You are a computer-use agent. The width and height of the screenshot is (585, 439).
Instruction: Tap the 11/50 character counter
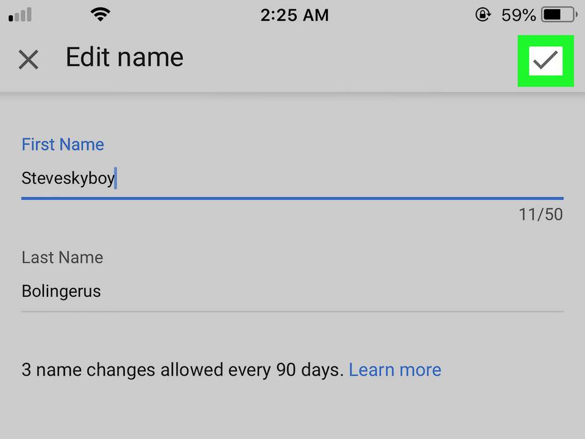tap(541, 215)
